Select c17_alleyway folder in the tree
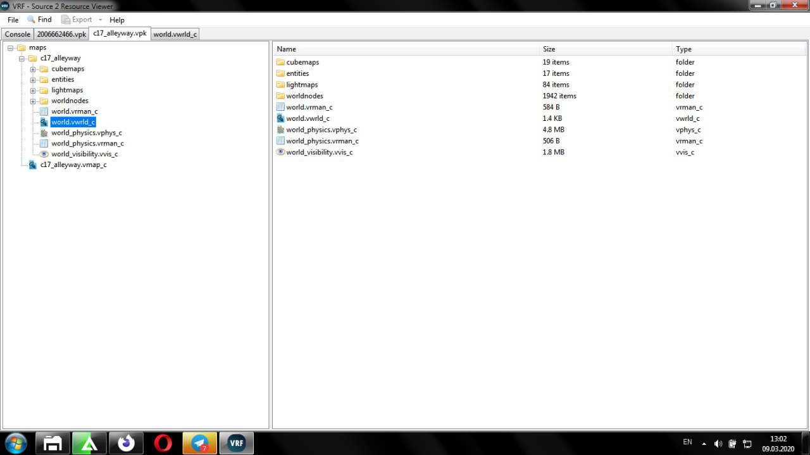The height and width of the screenshot is (455, 810). click(60, 58)
